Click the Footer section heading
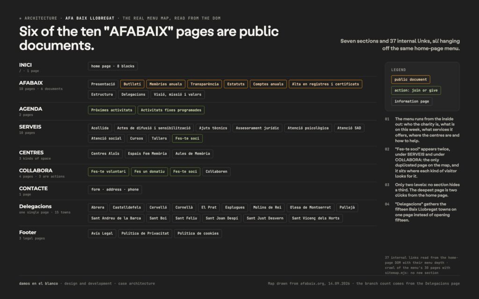 [28, 233]
